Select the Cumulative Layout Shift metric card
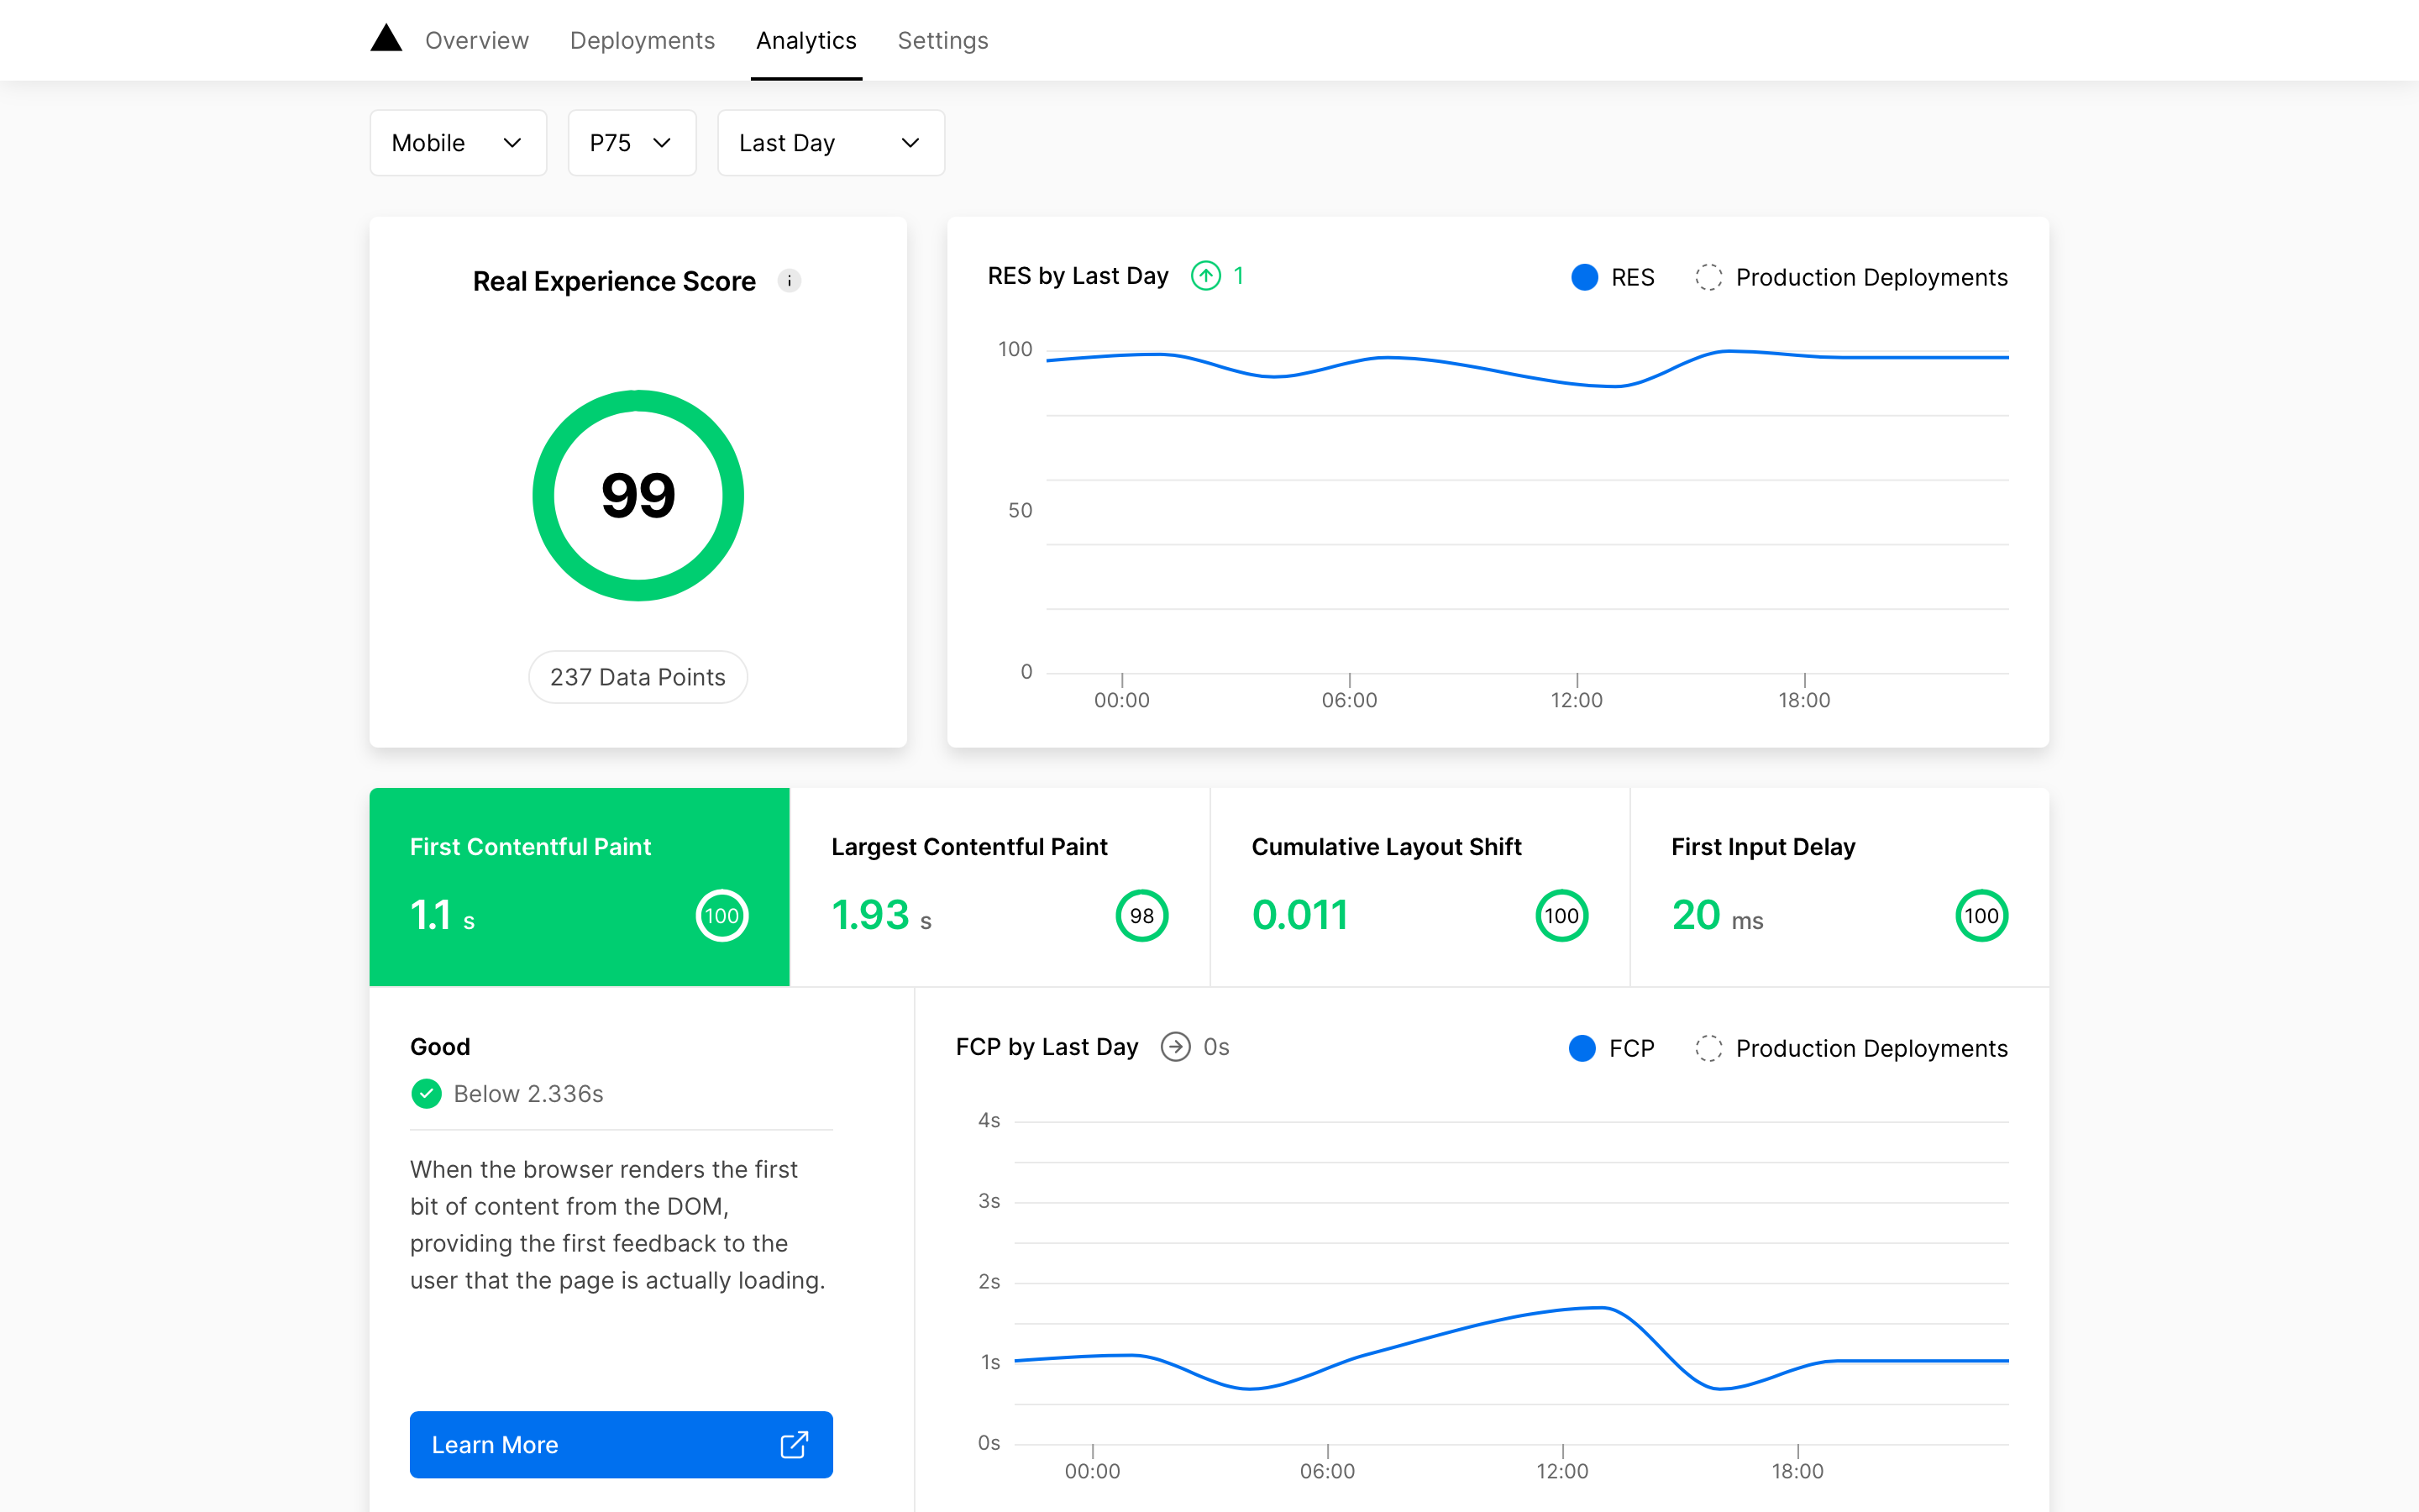Image resolution: width=2419 pixels, height=1512 pixels. tap(1419, 886)
